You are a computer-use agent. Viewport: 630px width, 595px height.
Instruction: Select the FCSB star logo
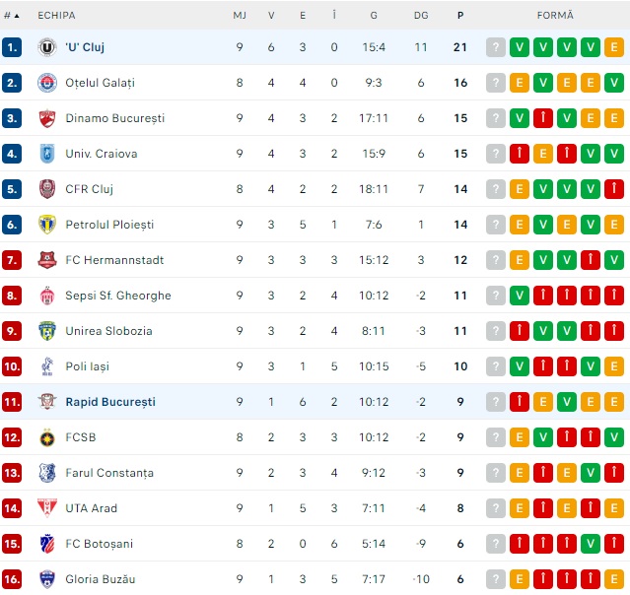pyautogui.click(x=47, y=437)
